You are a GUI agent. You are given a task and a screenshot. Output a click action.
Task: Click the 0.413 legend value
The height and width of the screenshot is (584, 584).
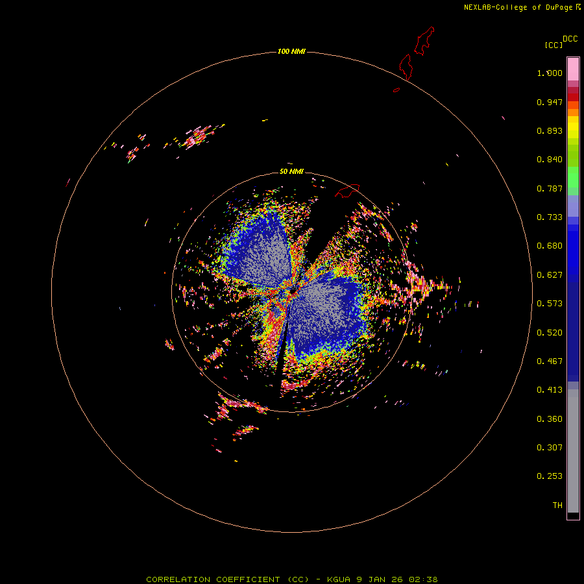(x=550, y=390)
